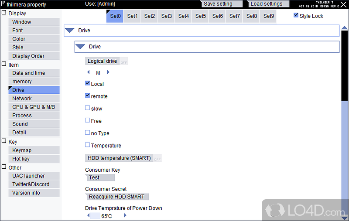Toggle the Key category checkbox

pos(4,141)
